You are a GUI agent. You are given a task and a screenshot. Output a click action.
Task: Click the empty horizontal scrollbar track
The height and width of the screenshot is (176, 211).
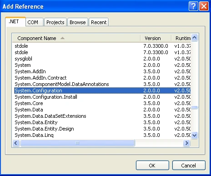tap(159, 143)
